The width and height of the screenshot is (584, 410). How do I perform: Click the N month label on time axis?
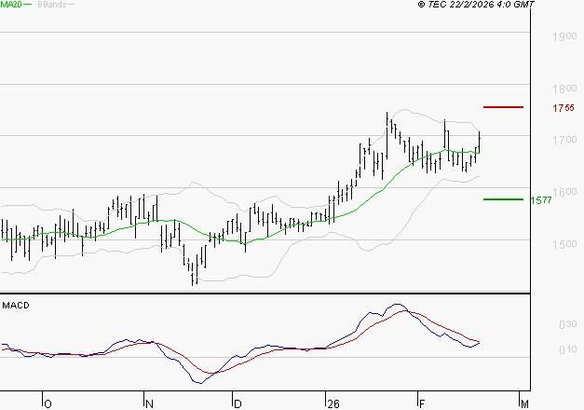(x=149, y=404)
